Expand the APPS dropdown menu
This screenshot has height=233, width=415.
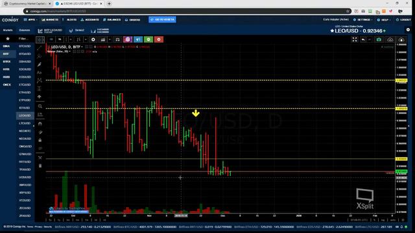[x=30, y=20]
